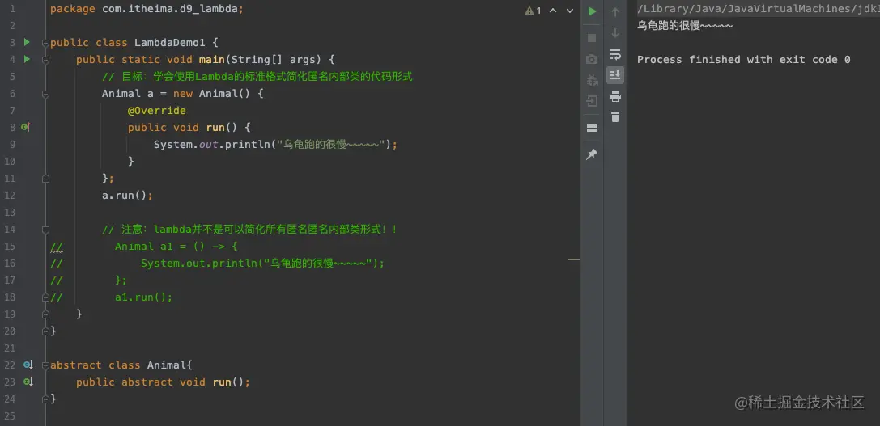Click the class name LambdaDemo1 in the editor
880x426 pixels.
pyautogui.click(x=170, y=43)
